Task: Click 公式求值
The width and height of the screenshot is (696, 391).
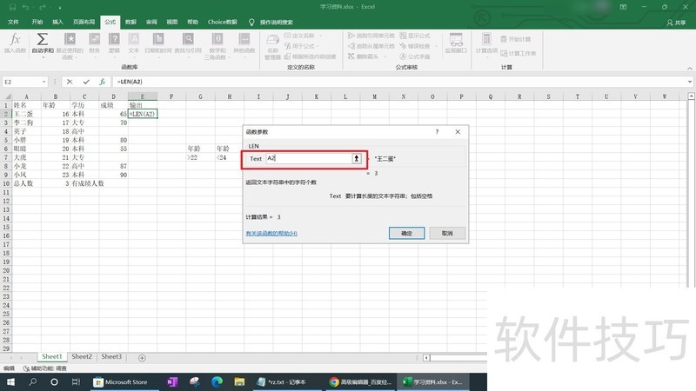Action: pos(415,56)
